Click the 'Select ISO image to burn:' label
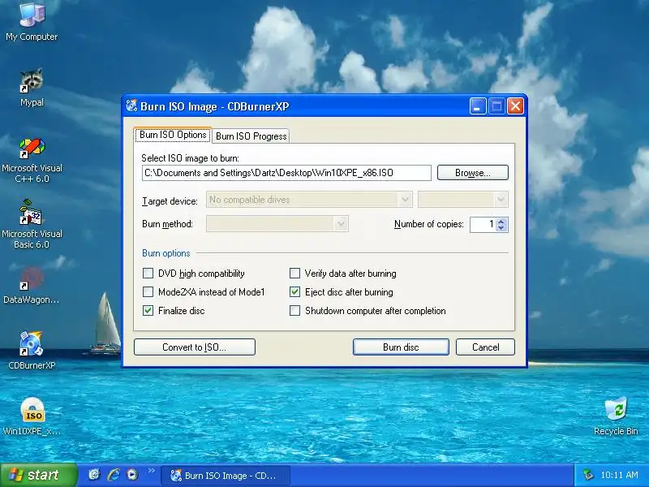The image size is (649, 487). (x=190, y=157)
